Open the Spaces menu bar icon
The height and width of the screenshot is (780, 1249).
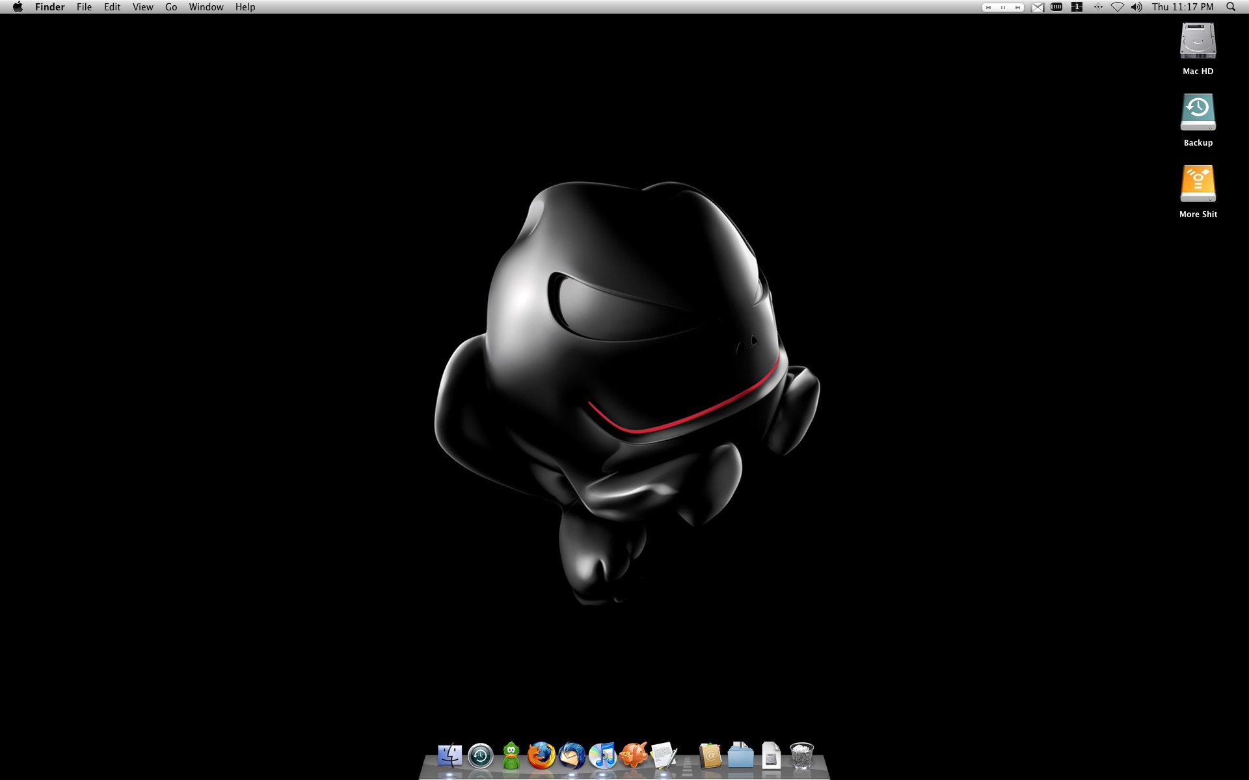coord(1077,7)
